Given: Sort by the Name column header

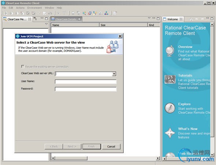Looking at the screenshot, I should coord(75,25).
